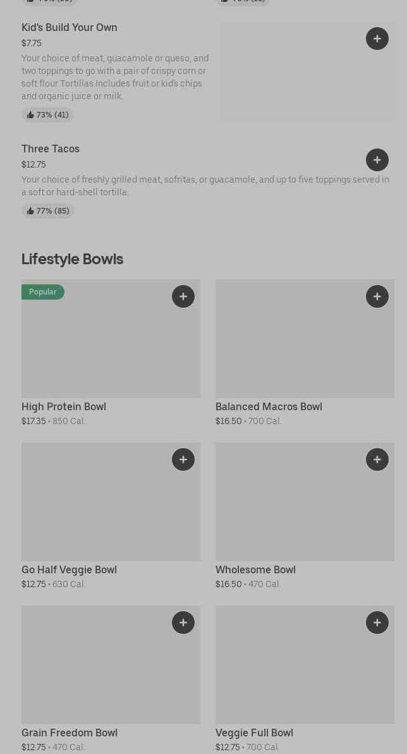The height and width of the screenshot is (754, 407).
Task: Open Kid's Build Your Own title
Action: pos(70,27)
